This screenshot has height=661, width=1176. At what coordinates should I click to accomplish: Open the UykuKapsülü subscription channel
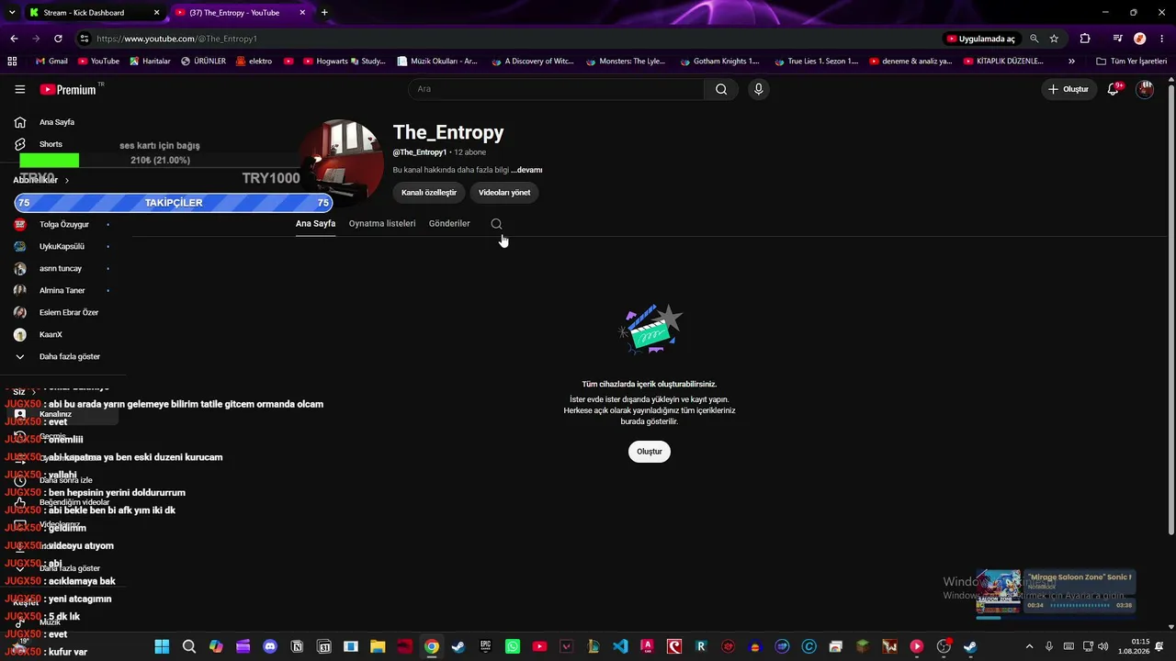[63, 246]
